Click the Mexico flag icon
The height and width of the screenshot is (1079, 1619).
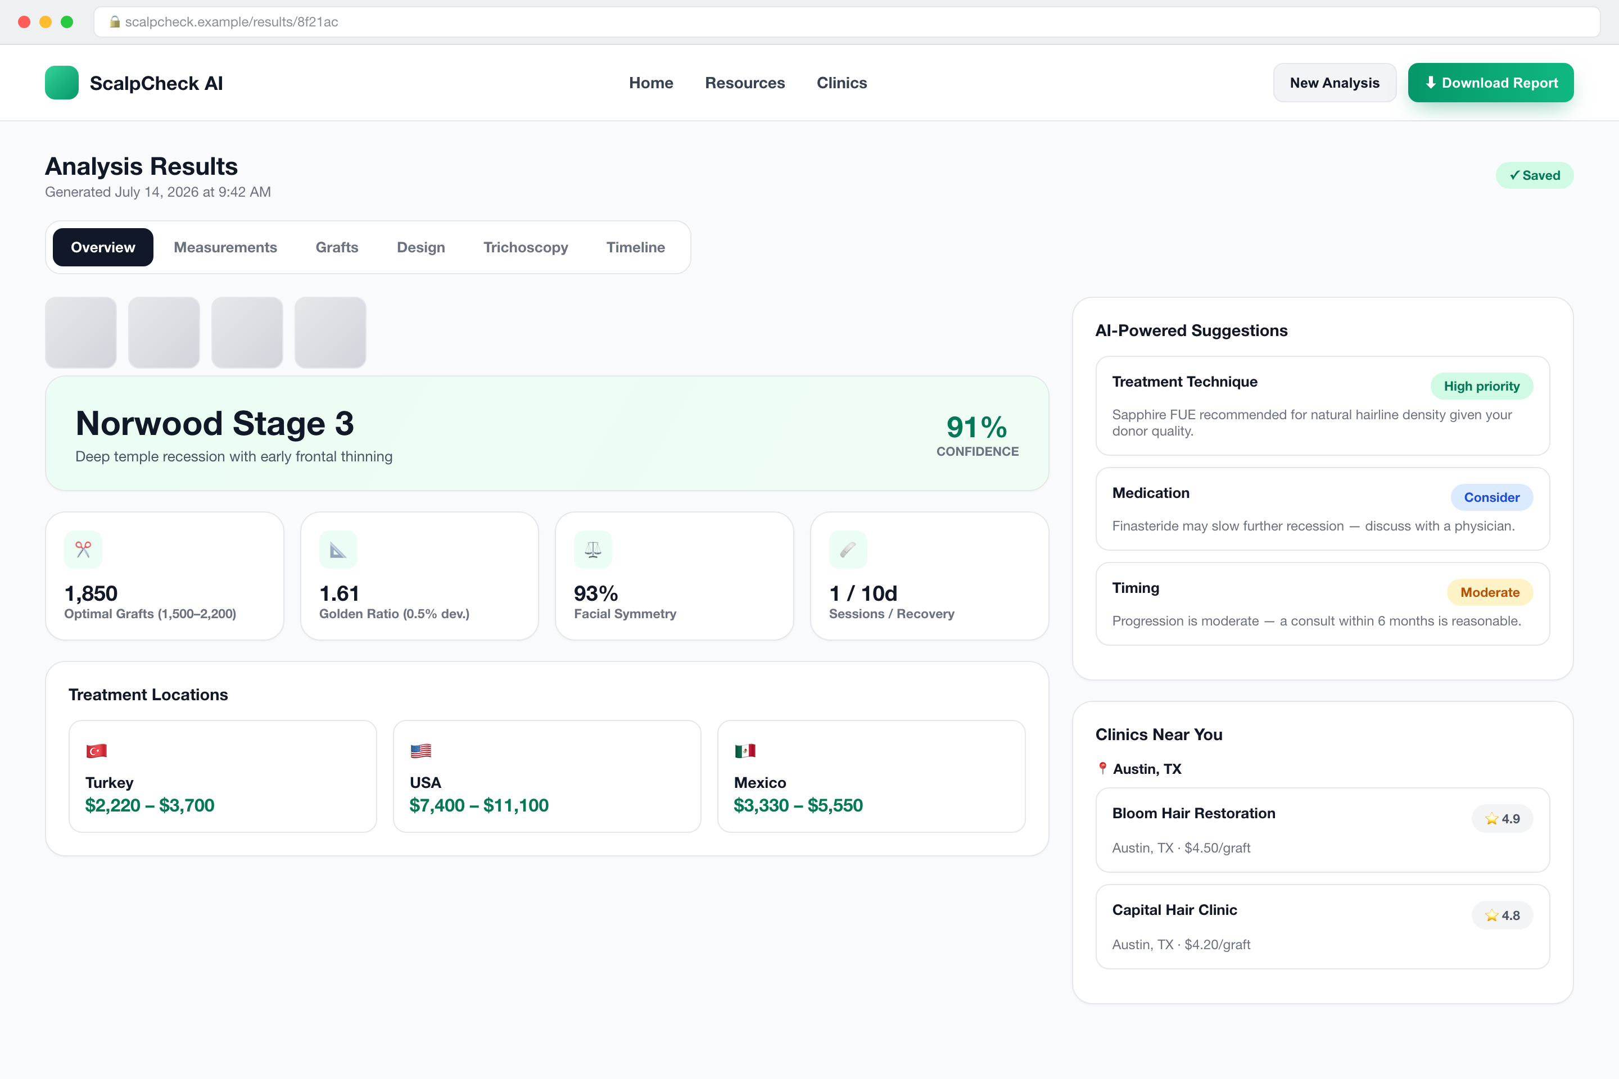tap(745, 751)
